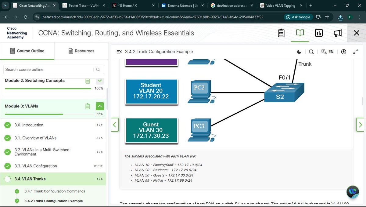Click site information icon in address bar
366x207 pixels.
(37, 17)
